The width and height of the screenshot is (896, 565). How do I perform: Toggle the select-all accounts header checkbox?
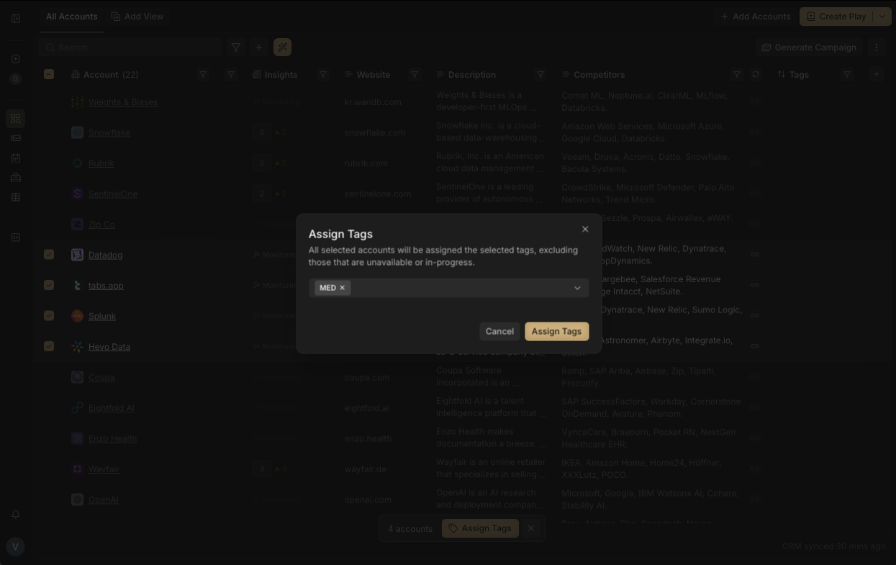[49, 74]
